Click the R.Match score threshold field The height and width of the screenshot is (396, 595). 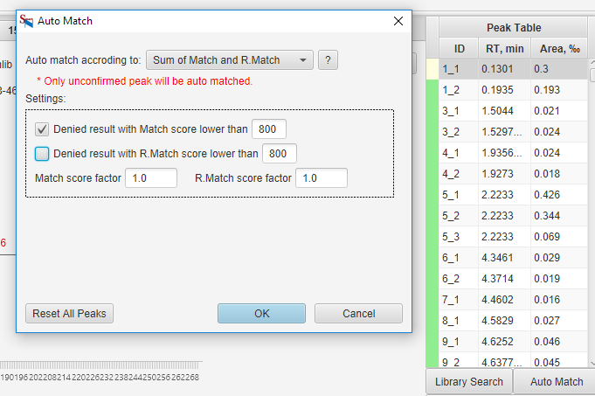[280, 154]
